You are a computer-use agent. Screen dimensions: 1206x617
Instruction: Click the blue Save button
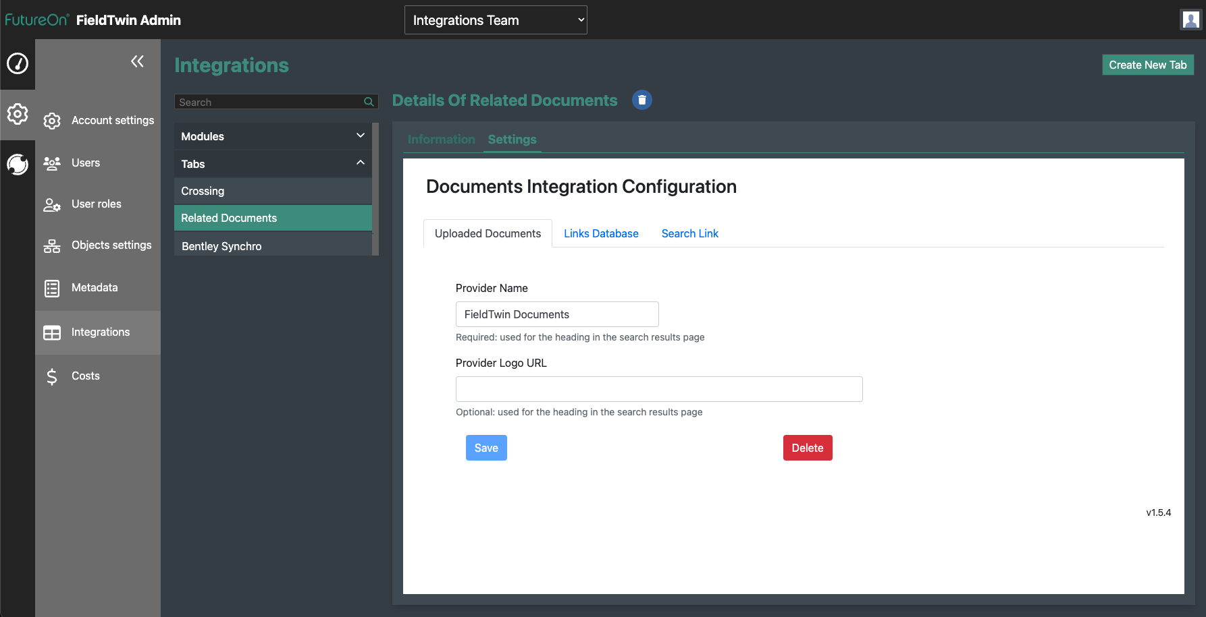click(x=486, y=448)
